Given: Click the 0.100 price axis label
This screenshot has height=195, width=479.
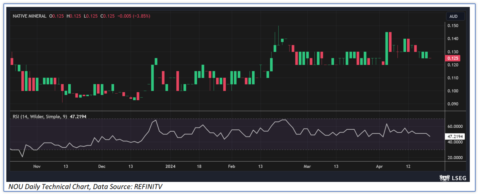Looking at the screenshot, I should pos(453,91).
